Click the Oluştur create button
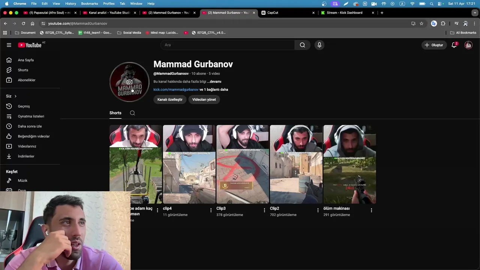The height and width of the screenshot is (270, 480). (434, 45)
